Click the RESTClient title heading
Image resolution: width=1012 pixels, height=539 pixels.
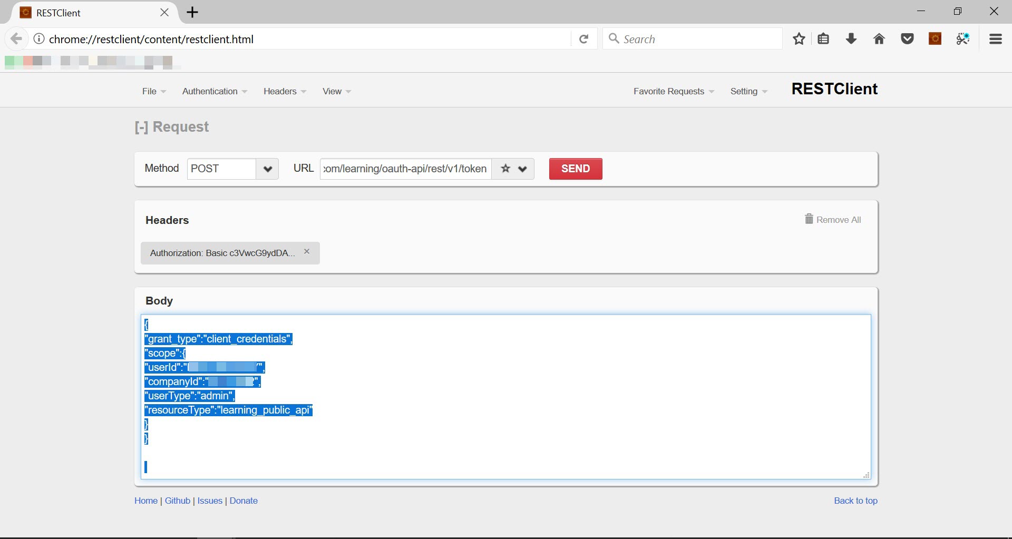tap(834, 89)
